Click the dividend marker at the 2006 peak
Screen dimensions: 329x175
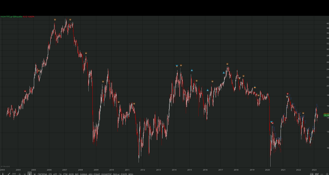(55, 20)
